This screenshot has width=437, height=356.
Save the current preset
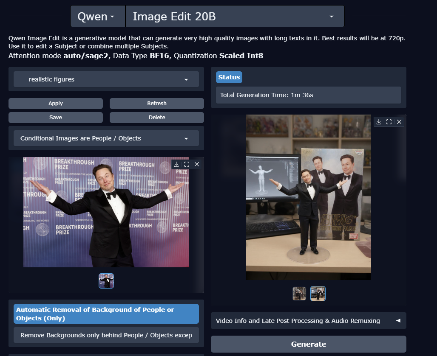coord(56,118)
